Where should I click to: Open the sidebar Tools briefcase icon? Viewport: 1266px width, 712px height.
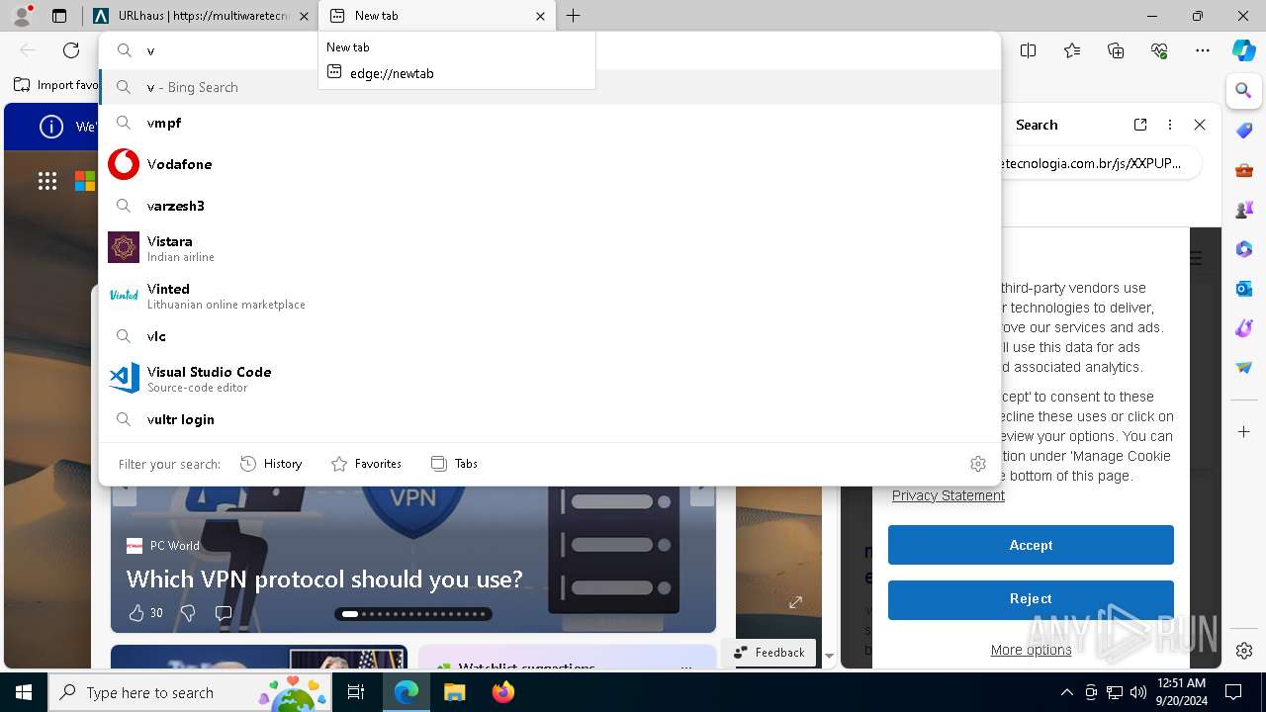(x=1244, y=170)
